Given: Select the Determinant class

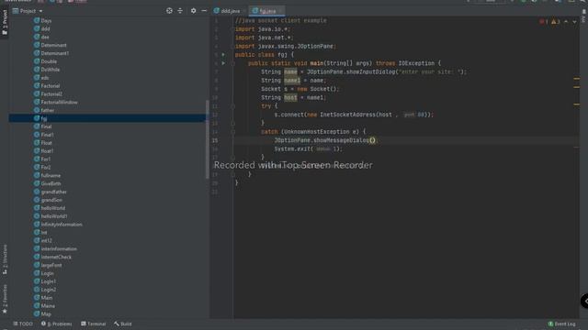Looking at the screenshot, I should (x=51, y=45).
